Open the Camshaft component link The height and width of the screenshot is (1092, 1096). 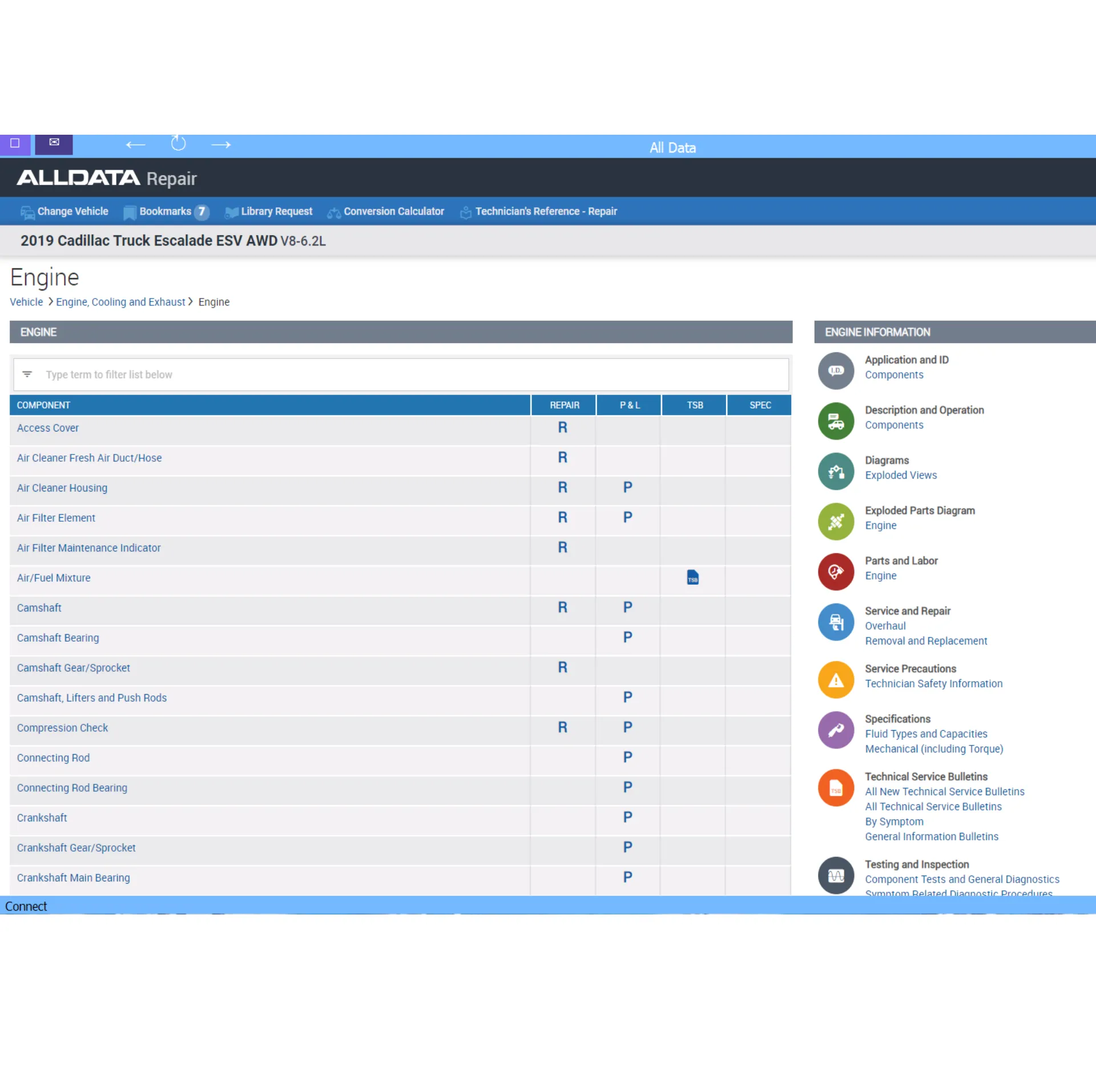point(39,608)
